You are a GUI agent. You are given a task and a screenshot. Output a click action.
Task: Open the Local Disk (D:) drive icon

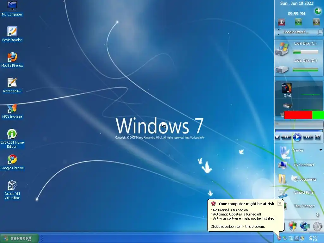point(282,69)
